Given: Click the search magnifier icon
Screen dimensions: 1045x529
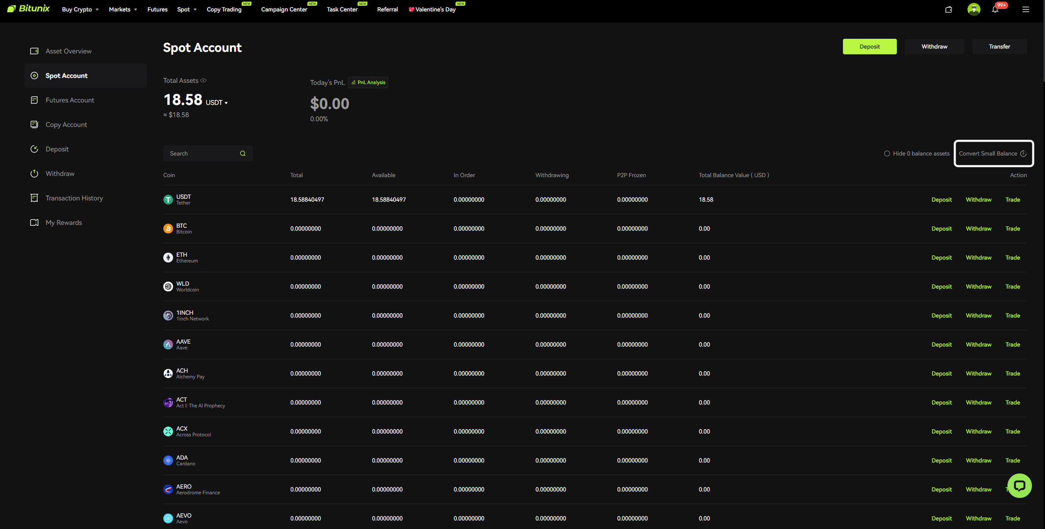Looking at the screenshot, I should [243, 153].
